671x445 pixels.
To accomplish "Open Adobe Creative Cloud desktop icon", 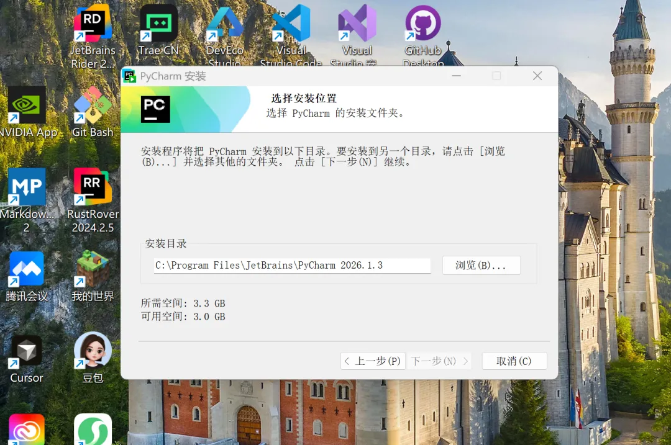I will pos(27,429).
